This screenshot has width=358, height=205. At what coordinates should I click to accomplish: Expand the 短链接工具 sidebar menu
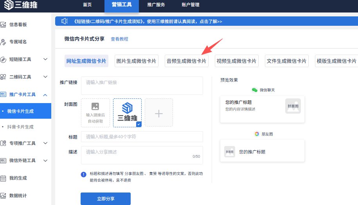pos(45,59)
